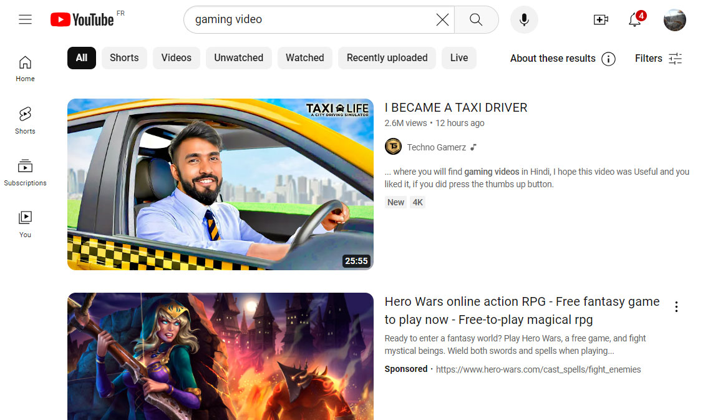Play the taxi driver video thumbnail
This screenshot has width=708, height=420.
(220, 184)
